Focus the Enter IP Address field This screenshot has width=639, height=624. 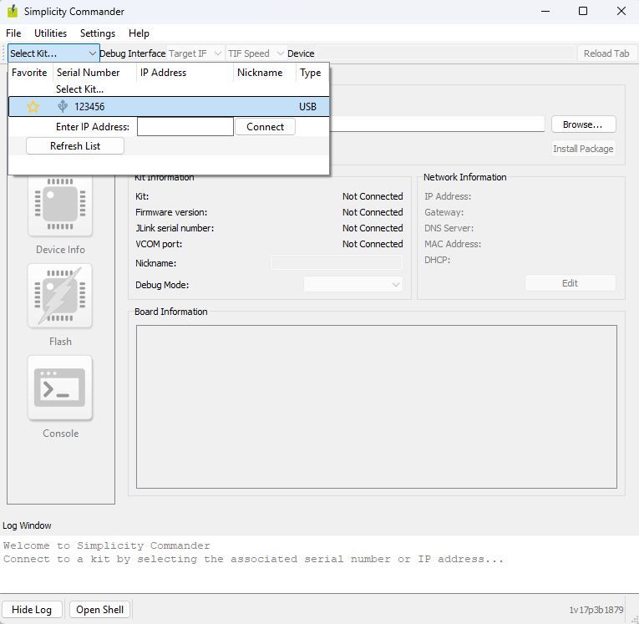(x=185, y=127)
